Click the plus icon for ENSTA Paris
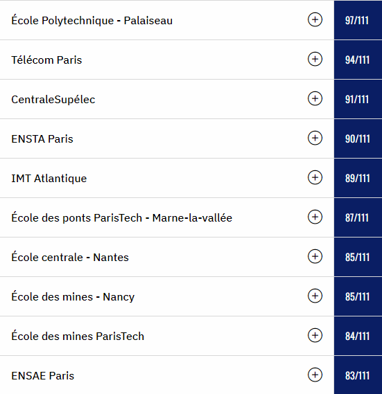 click(315, 138)
